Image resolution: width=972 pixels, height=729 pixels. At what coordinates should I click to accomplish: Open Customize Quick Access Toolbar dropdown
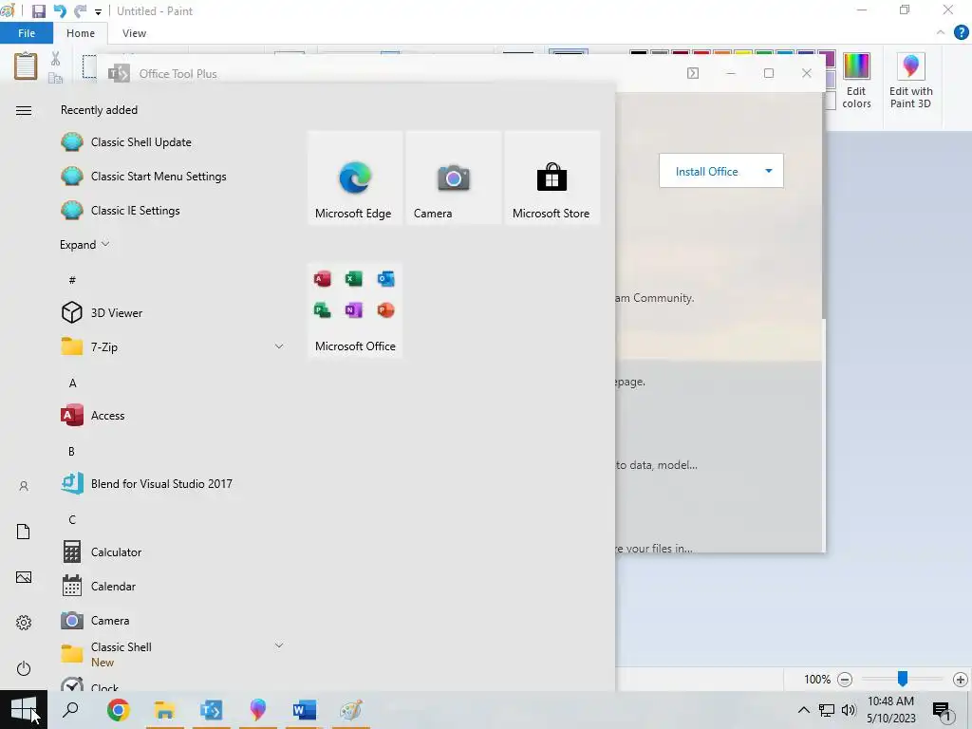coord(98,11)
